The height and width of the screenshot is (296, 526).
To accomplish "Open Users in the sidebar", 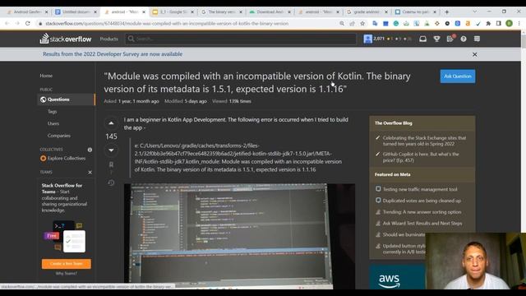I will (x=53, y=123).
